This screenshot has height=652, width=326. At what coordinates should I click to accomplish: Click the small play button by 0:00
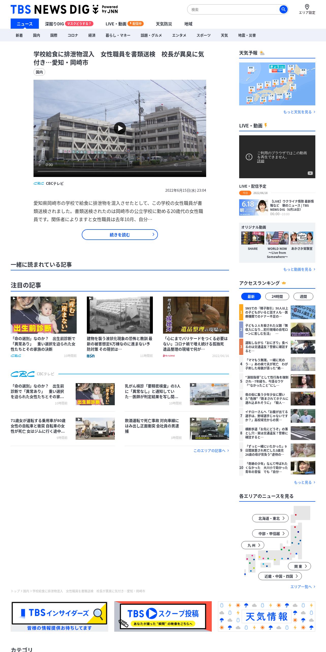point(40,165)
